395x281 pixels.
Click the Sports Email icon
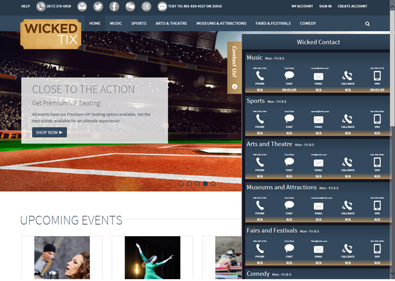318,118
